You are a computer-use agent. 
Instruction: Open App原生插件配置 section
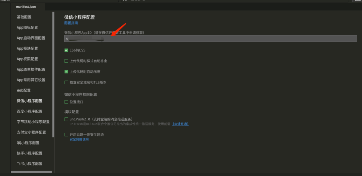[x=31, y=69]
